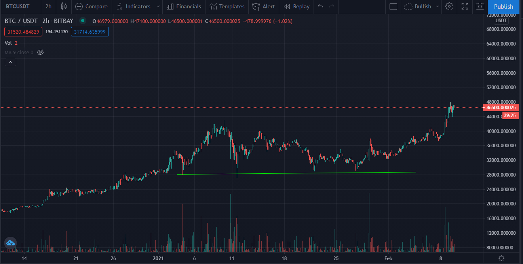
Task: Show the hidden MA 9 indicator
Action: point(40,52)
